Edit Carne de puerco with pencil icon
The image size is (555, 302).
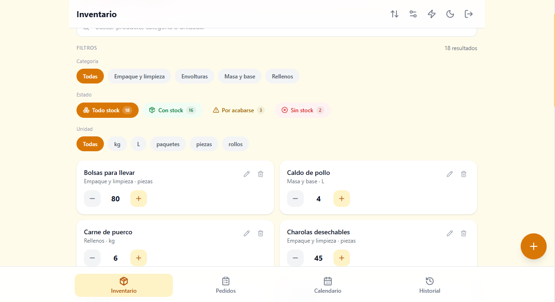coord(247,233)
